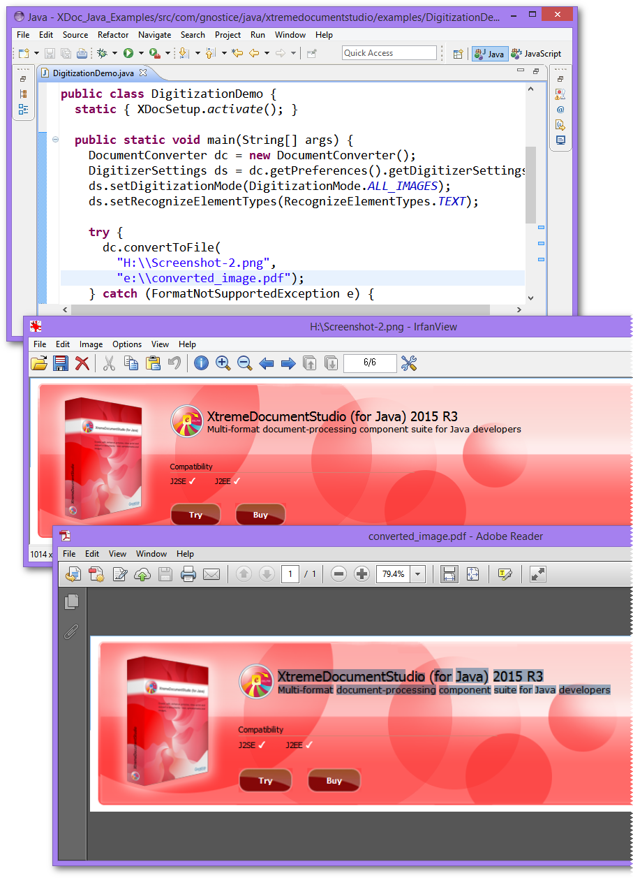
Task: Open Project menu in Eclipse
Action: coord(228,34)
